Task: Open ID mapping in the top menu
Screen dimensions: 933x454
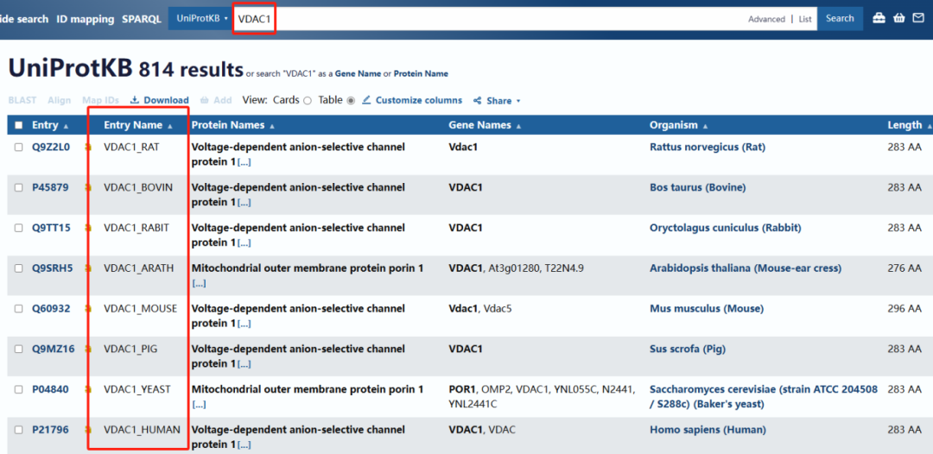Action: coord(85,19)
